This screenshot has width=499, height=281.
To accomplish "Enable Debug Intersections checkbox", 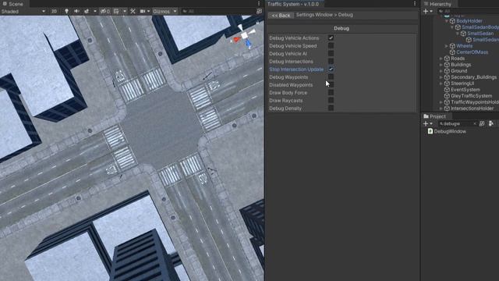I will (x=331, y=61).
